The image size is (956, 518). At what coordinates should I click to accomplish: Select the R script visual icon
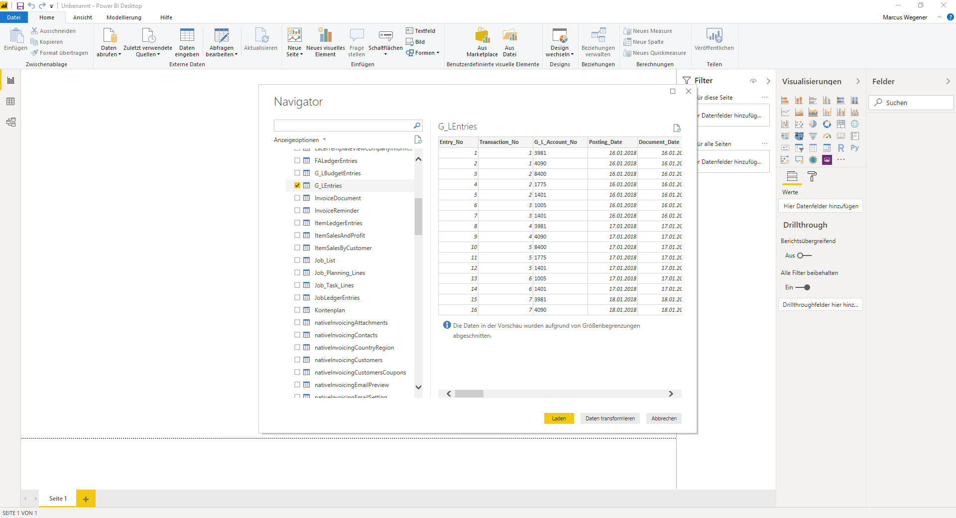[x=840, y=148]
